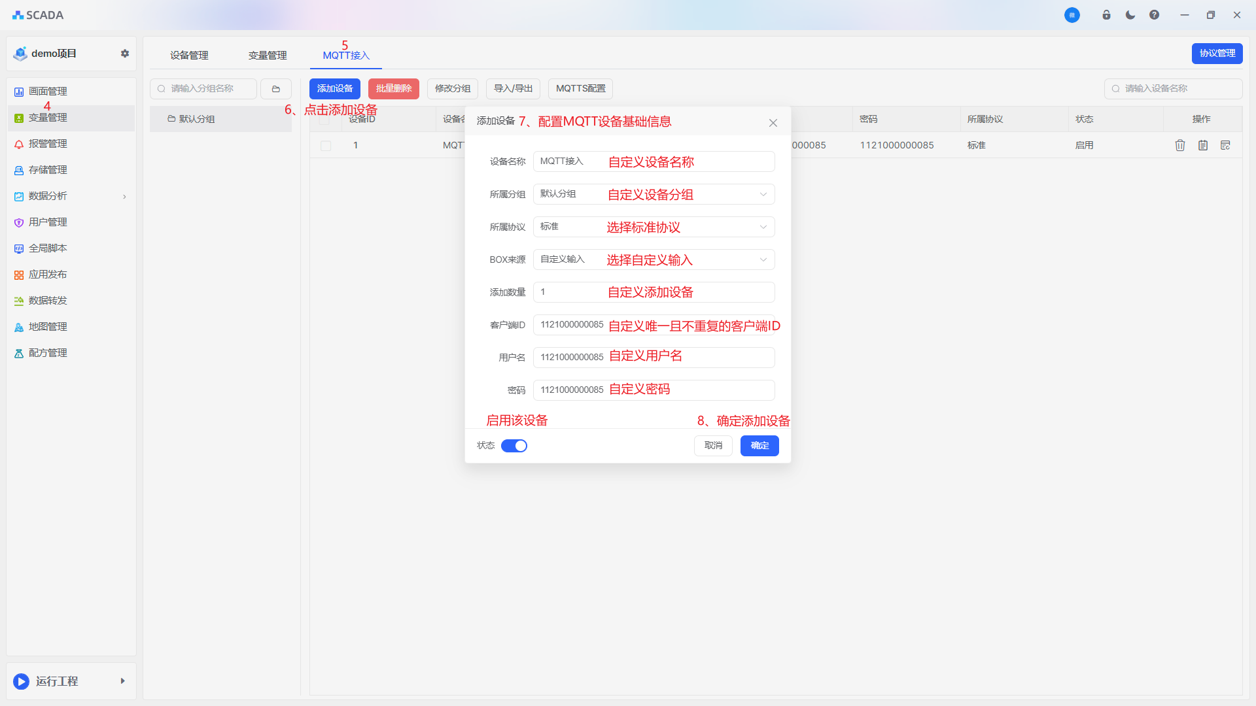Open the 所属分组 dropdown
Viewport: 1256px width, 706px height.
pyautogui.click(x=654, y=194)
